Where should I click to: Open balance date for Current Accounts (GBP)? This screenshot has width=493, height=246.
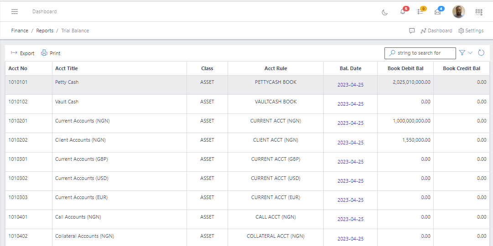pyautogui.click(x=351, y=162)
